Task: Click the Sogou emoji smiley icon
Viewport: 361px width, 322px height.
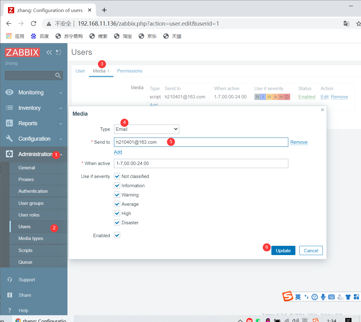Action: [314, 297]
